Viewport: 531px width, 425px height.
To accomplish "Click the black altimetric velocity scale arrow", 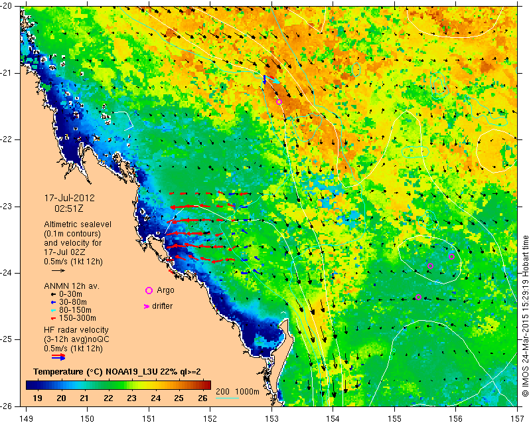I will [x=58, y=270].
